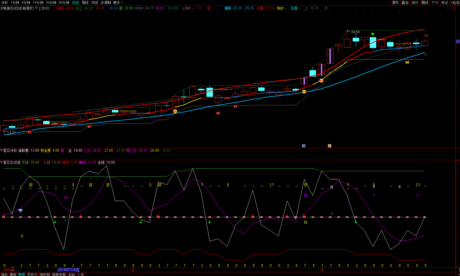
Task: Click the 天线 35.00 readout
Action: [30, 162]
